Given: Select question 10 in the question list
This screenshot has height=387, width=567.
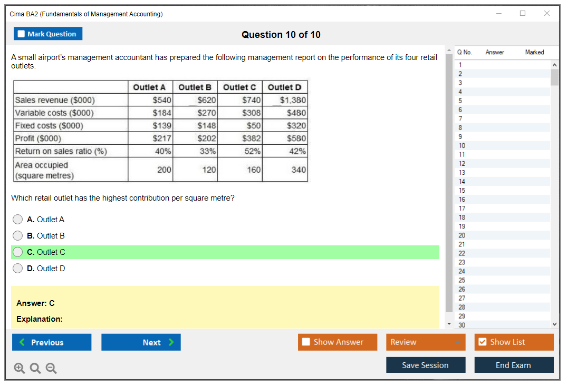Looking at the screenshot, I should click(462, 145).
